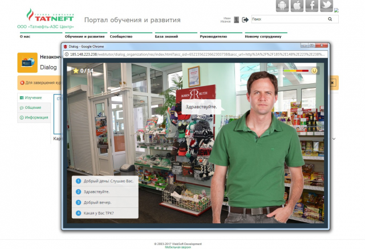Maximize the Dialog Chrome window
Screen dimensions: 365x249
[311, 46]
